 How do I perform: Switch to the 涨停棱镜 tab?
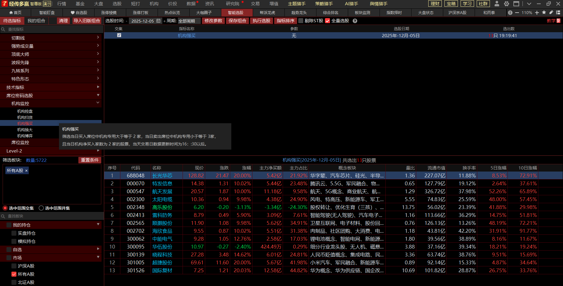click(109, 13)
